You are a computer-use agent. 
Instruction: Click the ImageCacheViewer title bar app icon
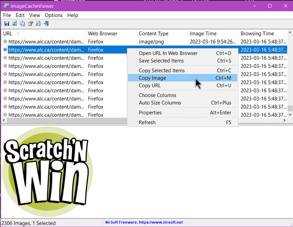click(x=6, y=6)
